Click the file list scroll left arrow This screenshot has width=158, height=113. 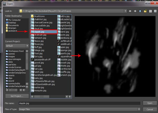[x=32, y=97]
